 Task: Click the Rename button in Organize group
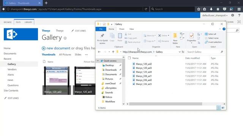164,41
